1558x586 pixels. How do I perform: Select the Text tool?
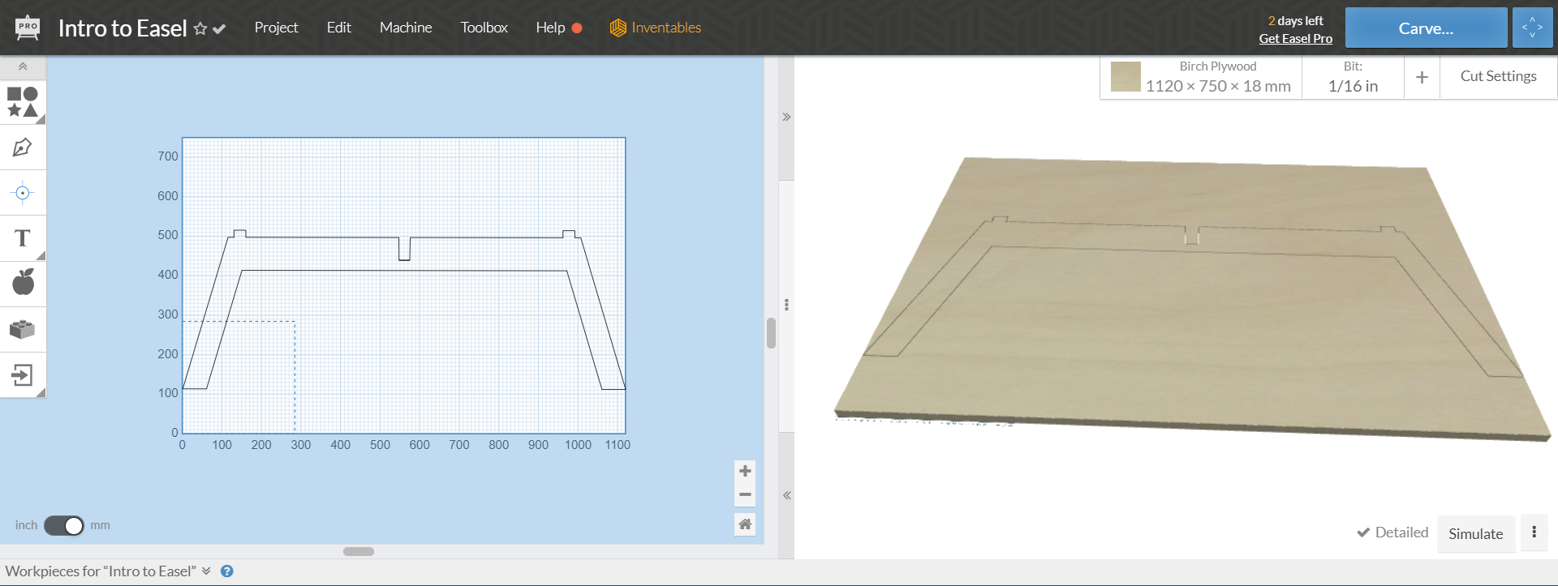coord(23,238)
